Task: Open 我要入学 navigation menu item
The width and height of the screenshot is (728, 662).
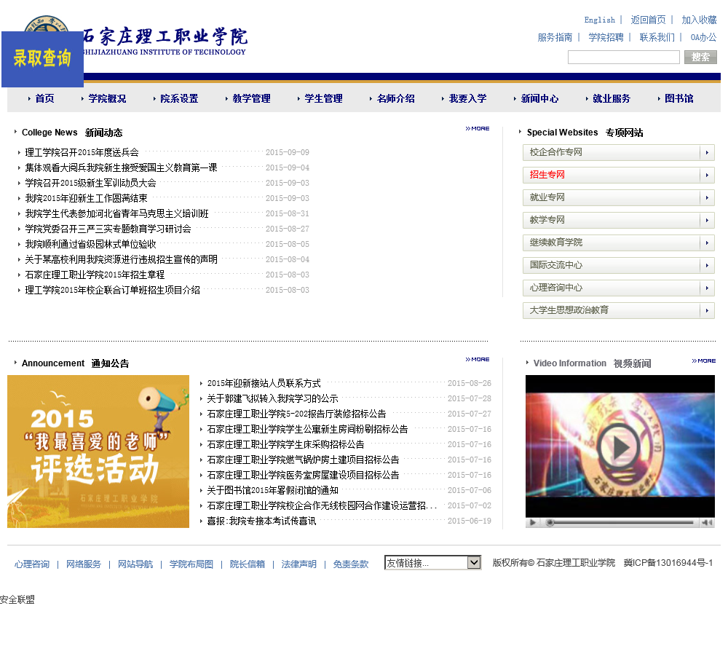Action: (468, 98)
